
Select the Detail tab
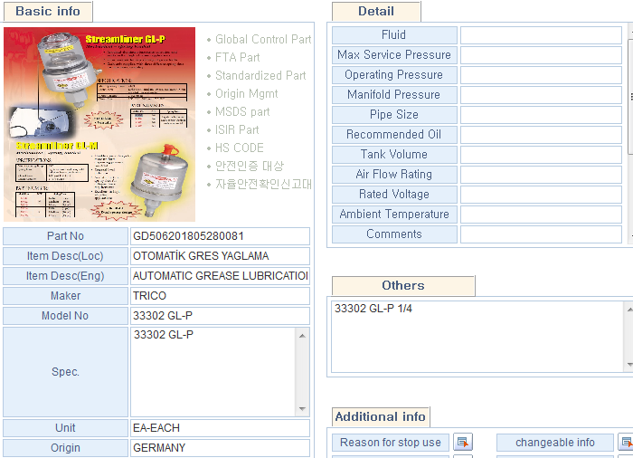(x=376, y=12)
